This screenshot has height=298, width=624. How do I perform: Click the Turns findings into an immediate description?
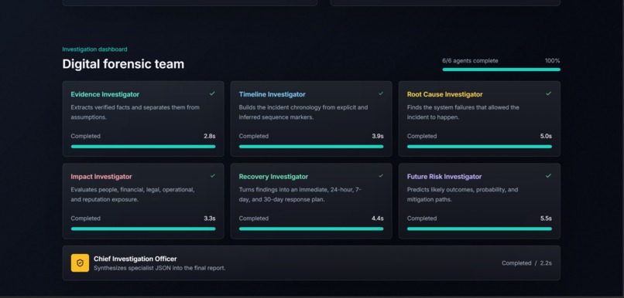pyautogui.click(x=300, y=195)
